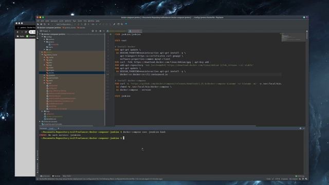Screen dimensions: 329x185
Task: Click the Synchronize toolbar icon
Action: [x=45, y=24]
